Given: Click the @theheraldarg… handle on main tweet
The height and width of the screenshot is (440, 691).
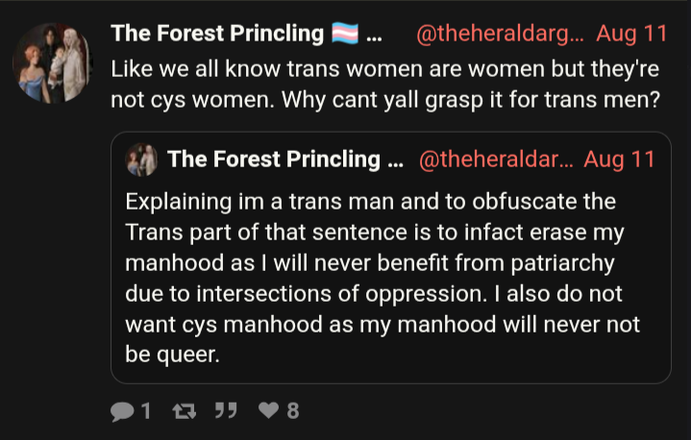Looking at the screenshot, I should [500, 34].
